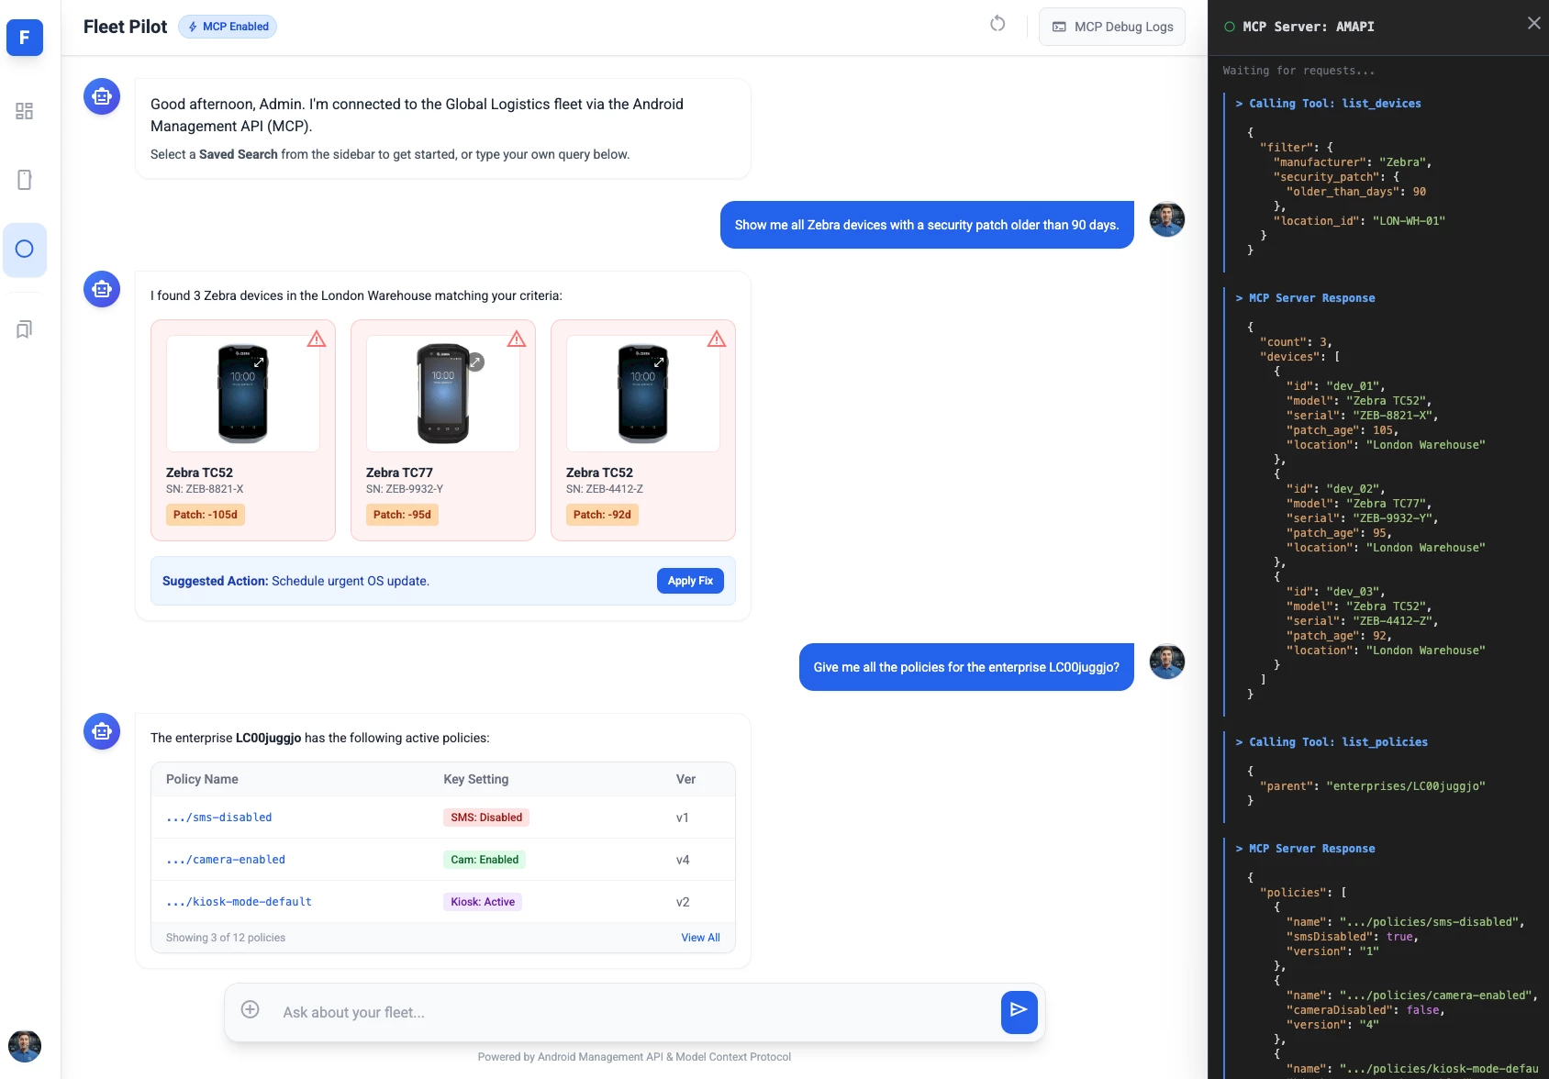The width and height of the screenshot is (1549, 1079).
Task: Click the admin avatar at sidebar bottom
Action: [25, 1046]
